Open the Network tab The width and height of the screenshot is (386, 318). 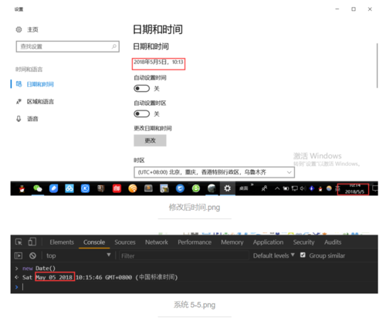(x=157, y=242)
